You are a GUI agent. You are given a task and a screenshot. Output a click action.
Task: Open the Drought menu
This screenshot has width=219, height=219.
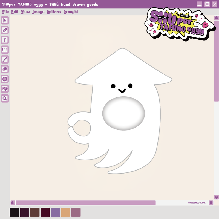coord(71,12)
